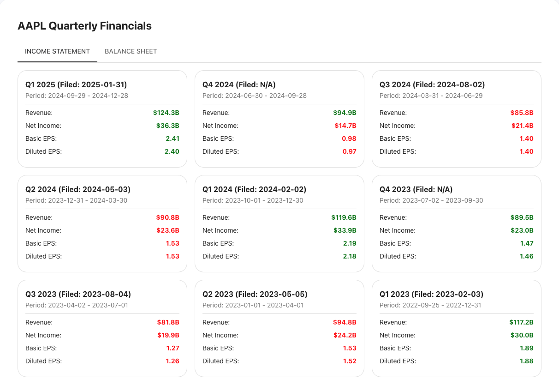
Task: Open the Q1 2025 quarterly card
Action: (x=76, y=84)
